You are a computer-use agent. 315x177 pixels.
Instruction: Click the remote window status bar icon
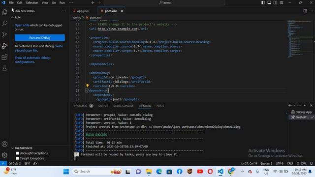coord(3,163)
